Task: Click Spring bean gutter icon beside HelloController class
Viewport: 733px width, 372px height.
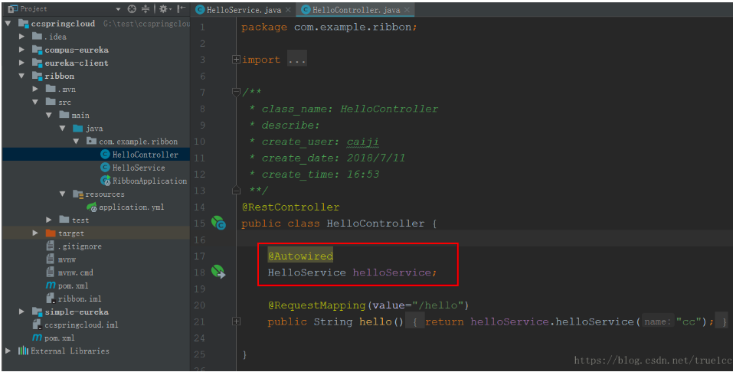Action: tap(218, 223)
